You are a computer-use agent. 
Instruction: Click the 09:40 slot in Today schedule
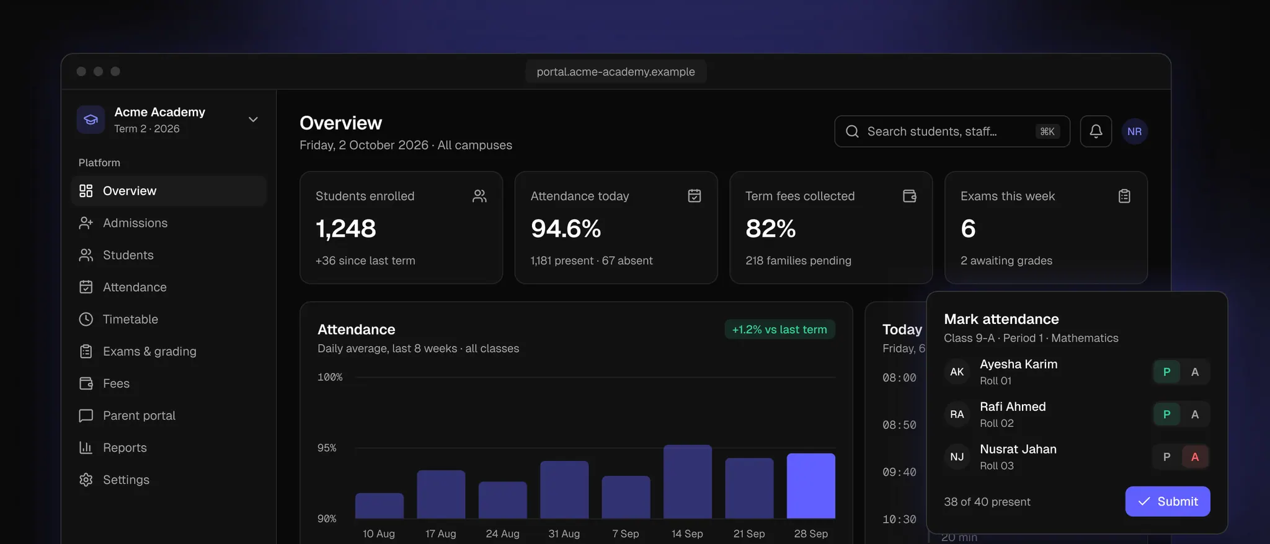(x=899, y=472)
